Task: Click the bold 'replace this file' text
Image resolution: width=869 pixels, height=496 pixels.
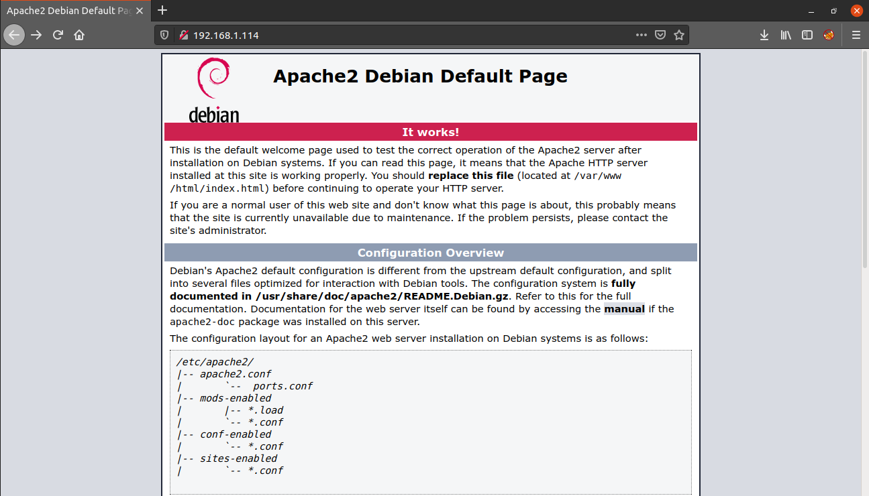Action: point(471,176)
